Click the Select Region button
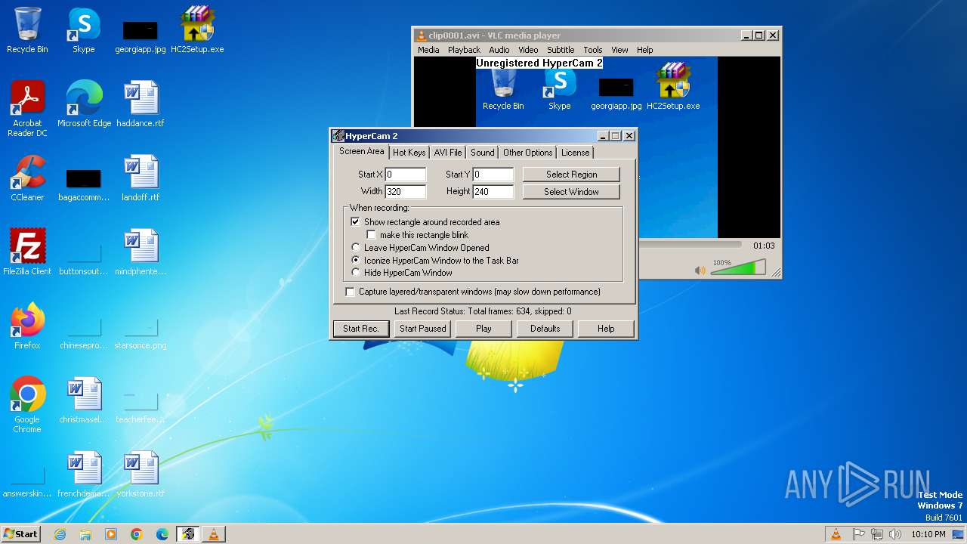Image resolution: width=967 pixels, height=544 pixels. pyautogui.click(x=571, y=175)
